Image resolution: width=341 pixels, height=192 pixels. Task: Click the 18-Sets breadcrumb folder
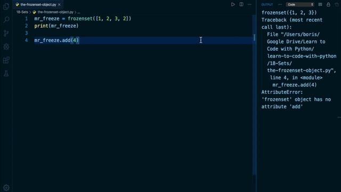(x=22, y=12)
